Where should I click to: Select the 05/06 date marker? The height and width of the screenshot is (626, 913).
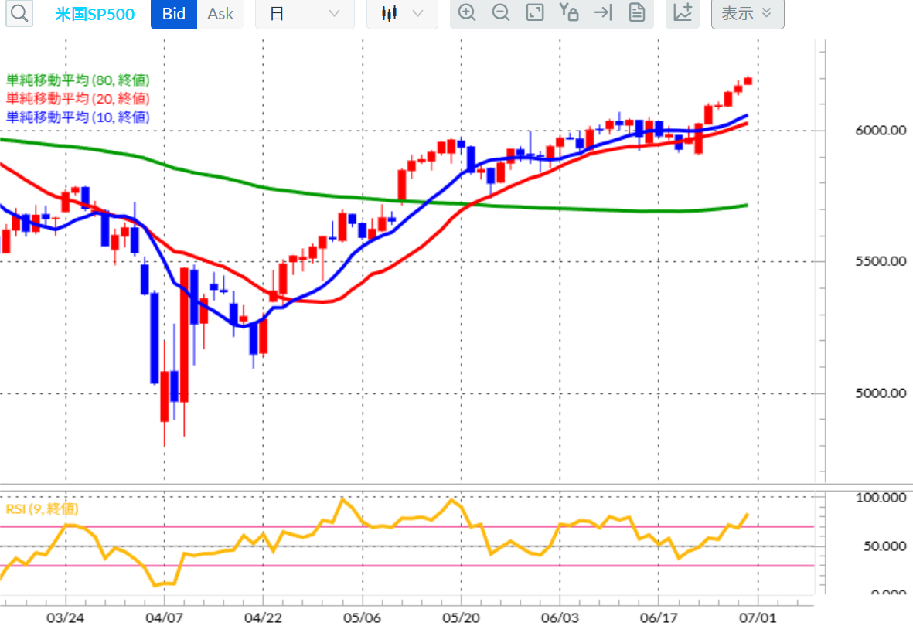[362, 617]
